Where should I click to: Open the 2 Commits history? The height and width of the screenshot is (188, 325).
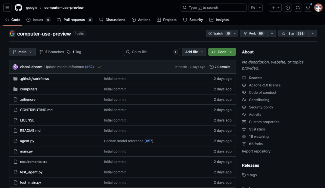click(220, 67)
